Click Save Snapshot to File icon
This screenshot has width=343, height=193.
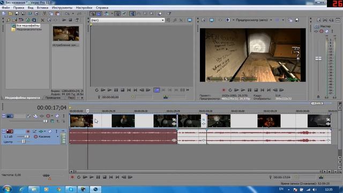point(297,20)
